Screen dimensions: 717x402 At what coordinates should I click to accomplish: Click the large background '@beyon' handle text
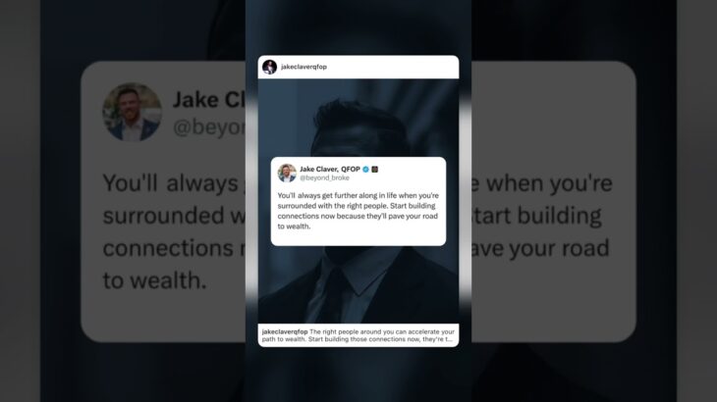pos(209,126)
